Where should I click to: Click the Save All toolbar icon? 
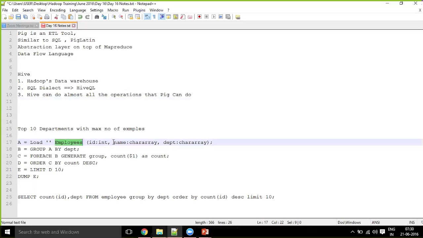click(x=25, y=17)
